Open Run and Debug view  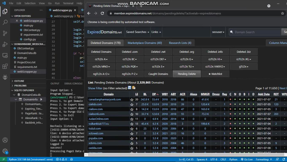point(5,44)
